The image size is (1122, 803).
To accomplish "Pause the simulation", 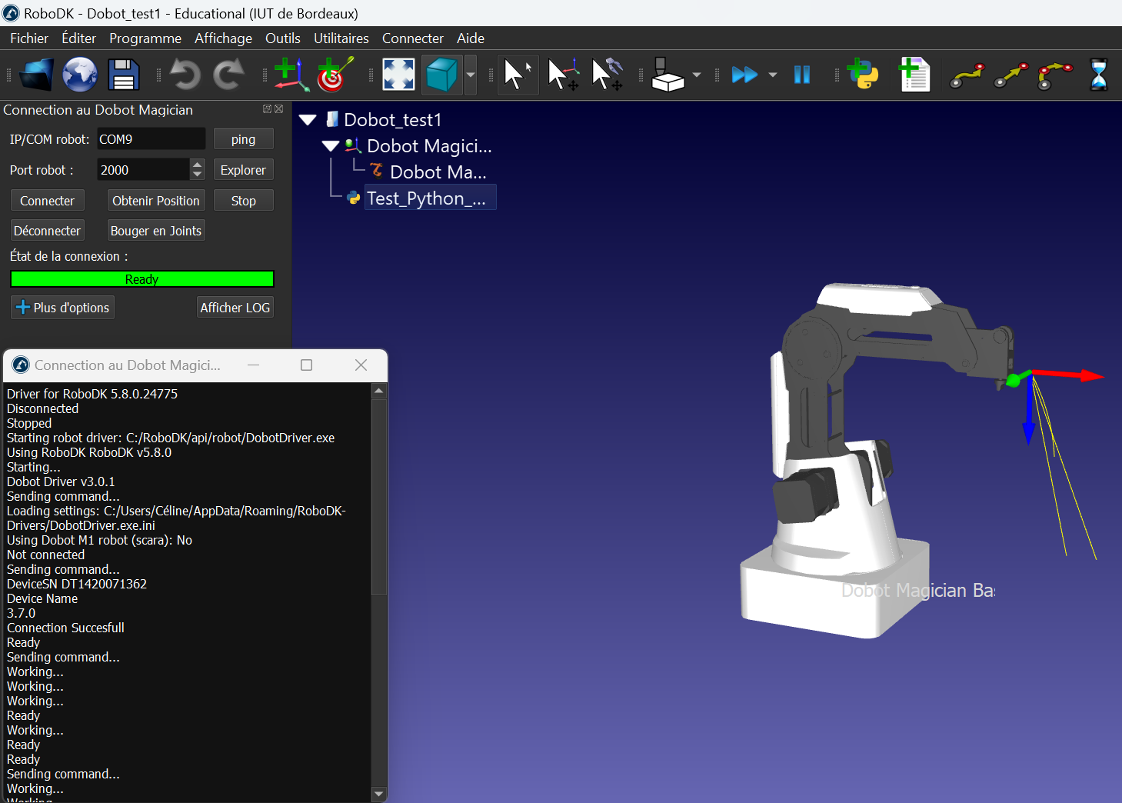I will click(x=802, y=75).
